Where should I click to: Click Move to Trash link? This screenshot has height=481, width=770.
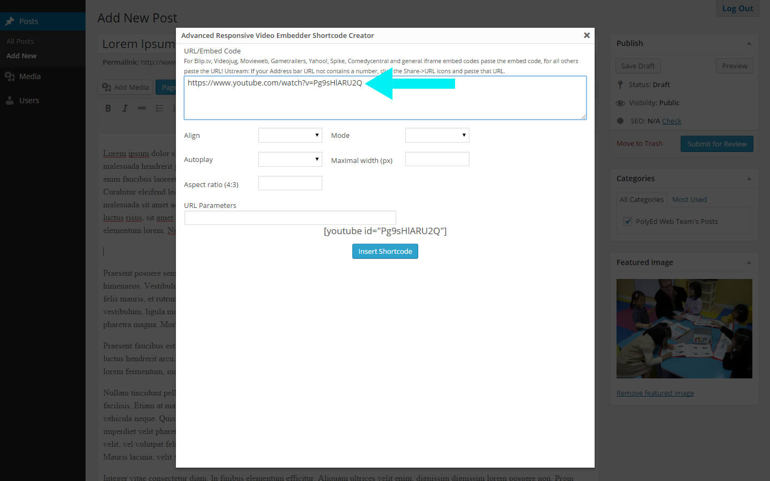(640, 143)
